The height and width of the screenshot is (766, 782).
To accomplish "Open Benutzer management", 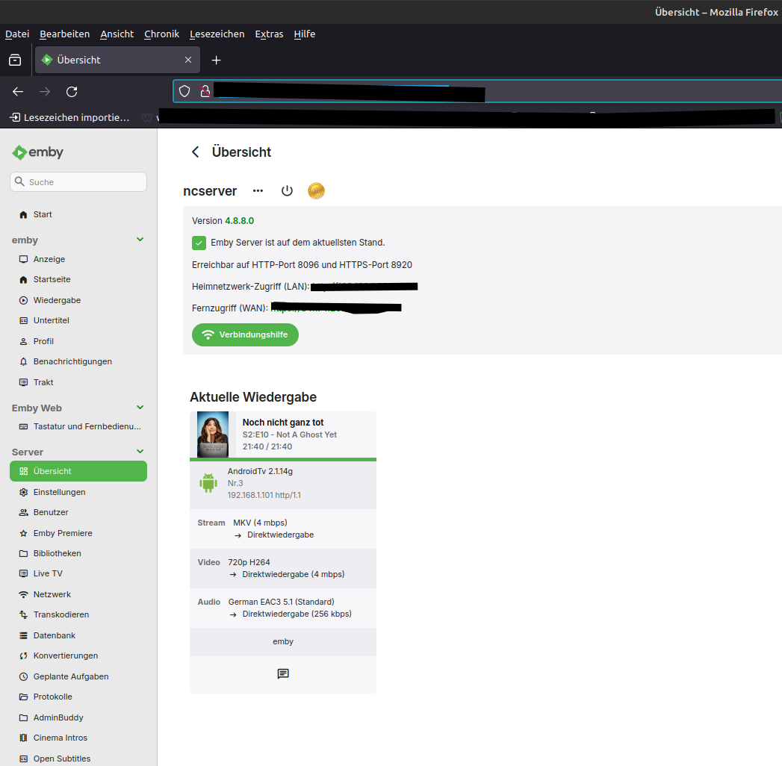I will click(x=78, y=512).
